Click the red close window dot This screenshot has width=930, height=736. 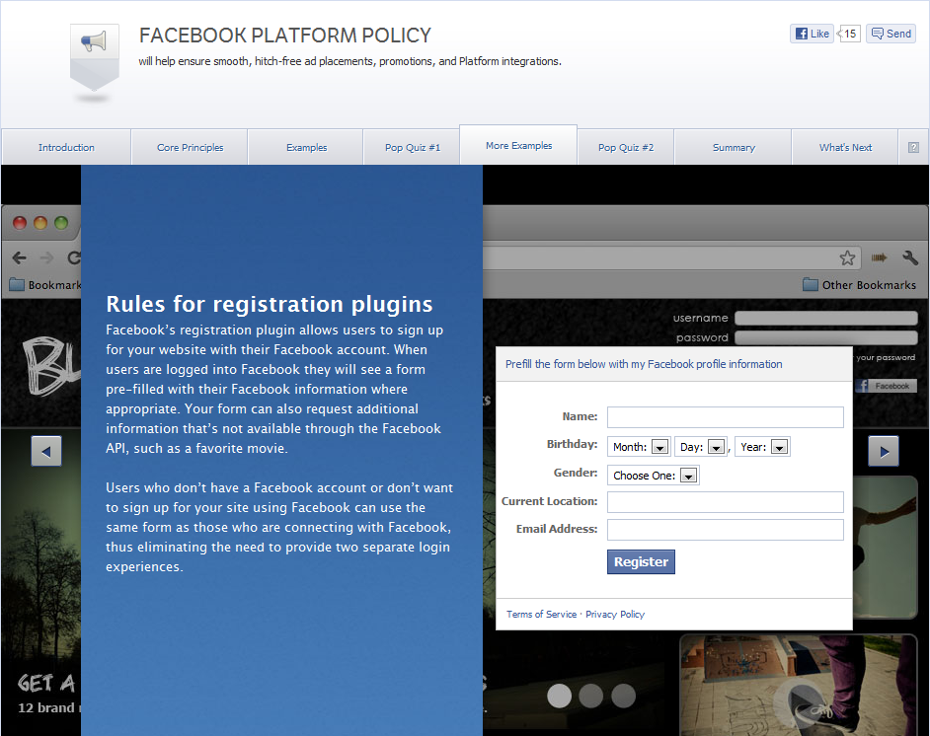pyautogui.click(x=20, y=223)
